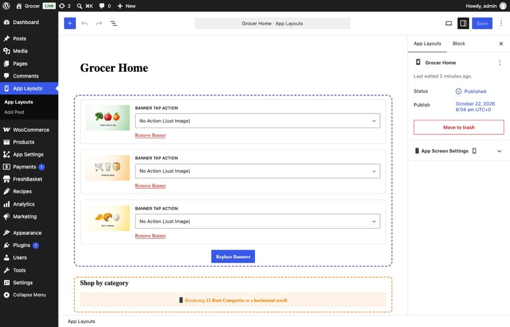Screen dimensions: 510x327
Task: Toggle the block inserter plus button
Action: (70, 23)
